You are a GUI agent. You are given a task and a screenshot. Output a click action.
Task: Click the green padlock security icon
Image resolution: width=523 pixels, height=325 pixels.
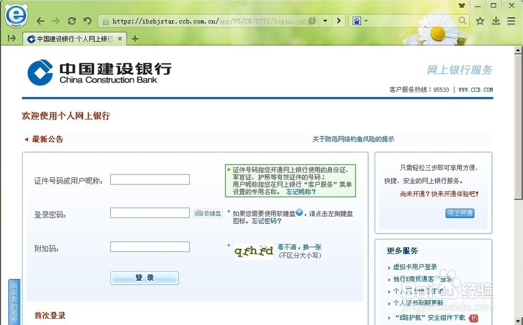106,21
